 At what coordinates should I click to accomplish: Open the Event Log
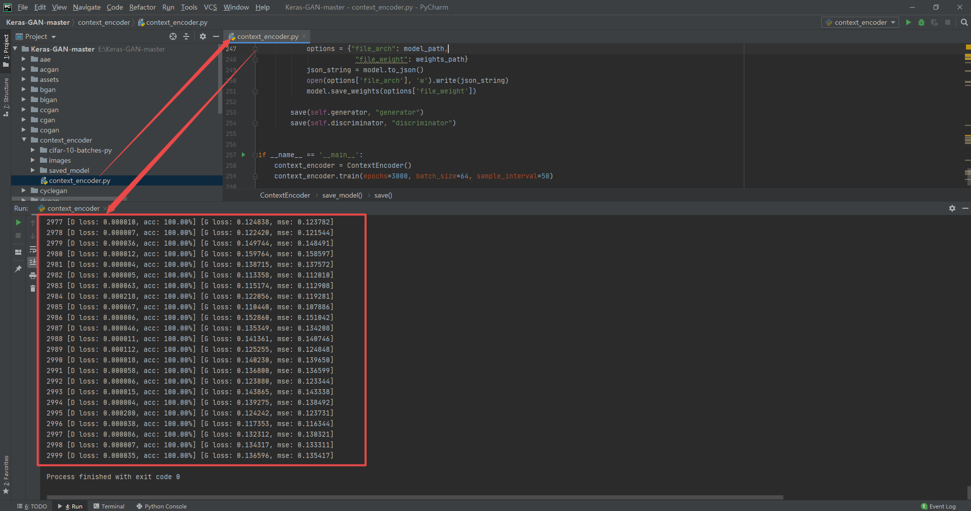(939, 506)
